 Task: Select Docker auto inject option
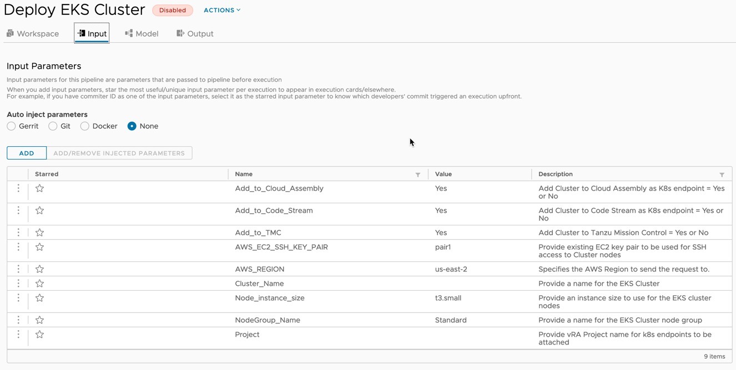click(84, 126)
